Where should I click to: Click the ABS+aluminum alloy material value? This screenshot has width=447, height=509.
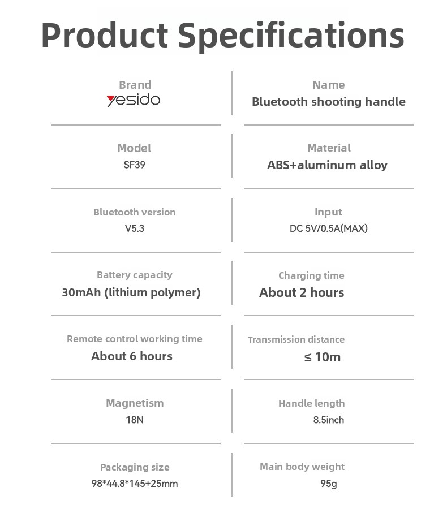click(328, 165)
